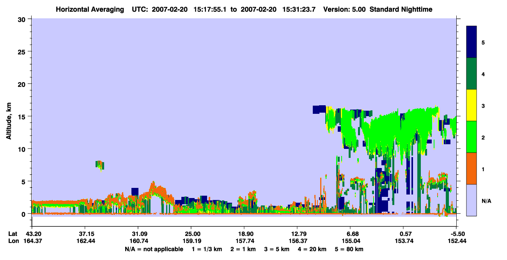Image resolution: width=507 pixels, height=260 pixels.
Task: Click the altitude tick label 10
Action: [23, 149]
